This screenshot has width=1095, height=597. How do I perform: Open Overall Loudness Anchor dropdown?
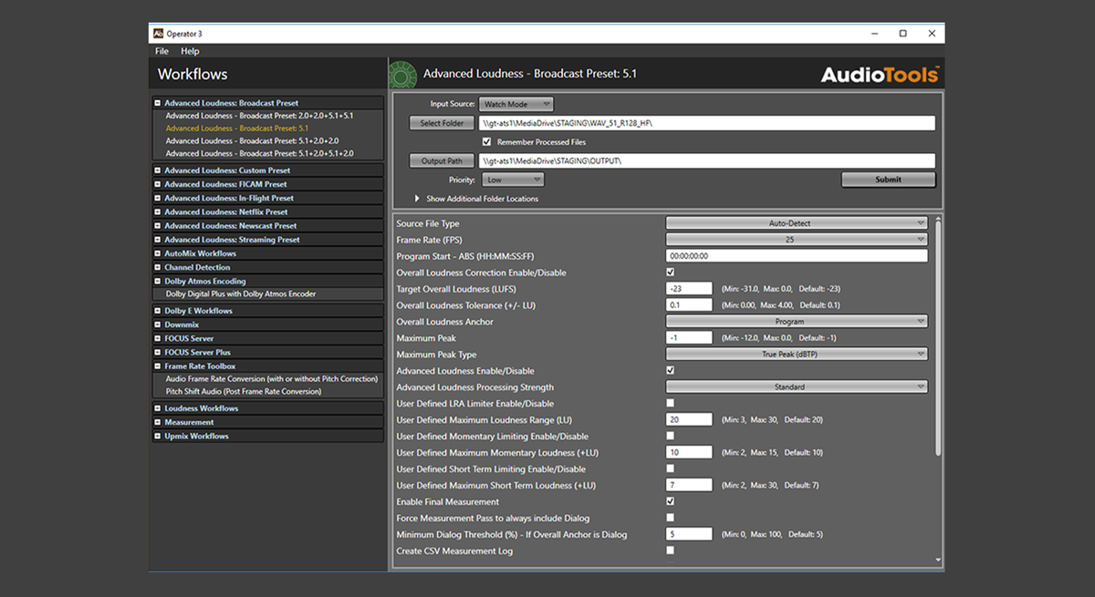point(797,322)
